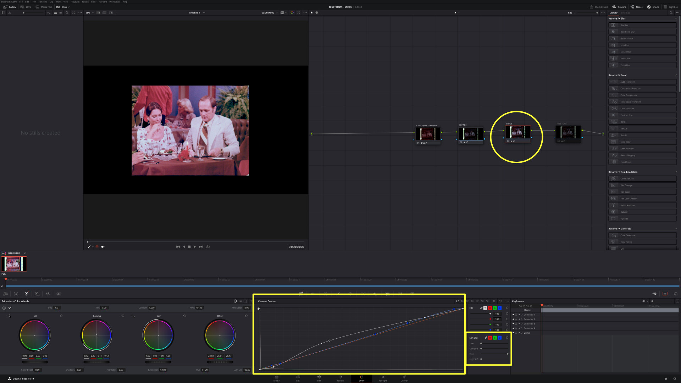This screenshot has width=681, height=383.
Task: Toggle the red channel in Edit curves
Action: click(490, 308)
